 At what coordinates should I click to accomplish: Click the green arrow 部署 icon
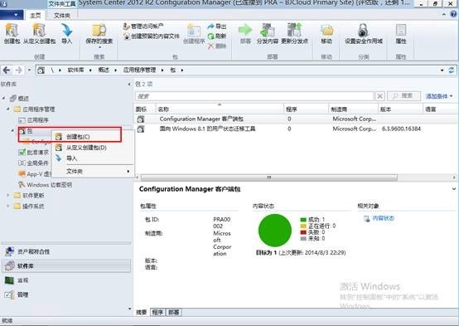(245, 30)
